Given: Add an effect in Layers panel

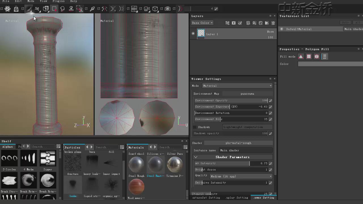Looking at the screenshot, I should (x=227, y=23).
